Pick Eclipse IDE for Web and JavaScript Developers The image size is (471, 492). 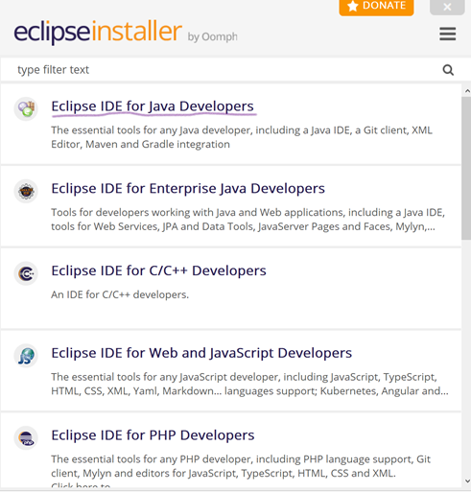tap(201, 353)
